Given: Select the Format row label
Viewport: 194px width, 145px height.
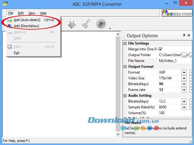Looking at the screenshot, I should click(134, 72).
